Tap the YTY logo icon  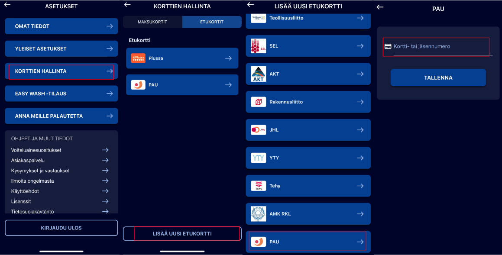tap(259, 158)
